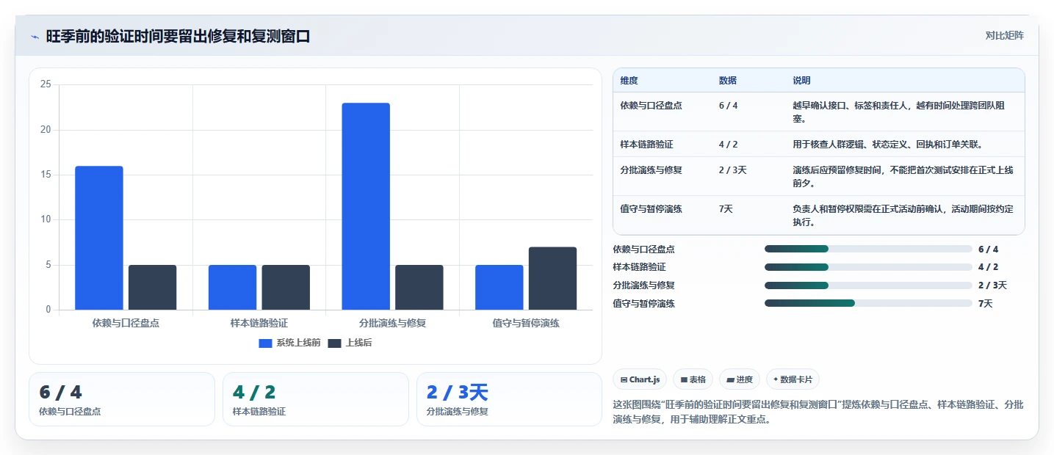
Task: Click progress list label 样本链路验证
Action: pyautogui.click(x=640, y=267)
